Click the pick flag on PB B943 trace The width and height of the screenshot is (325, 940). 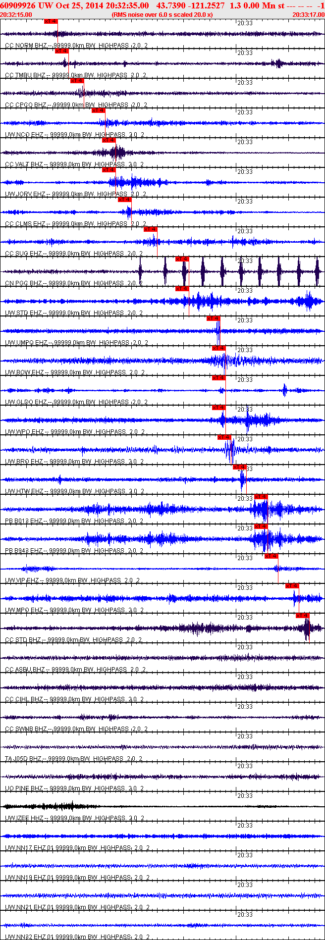click(261, 526)
